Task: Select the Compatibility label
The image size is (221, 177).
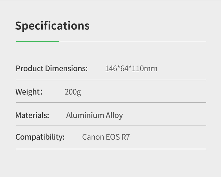Action: [40, 137]
